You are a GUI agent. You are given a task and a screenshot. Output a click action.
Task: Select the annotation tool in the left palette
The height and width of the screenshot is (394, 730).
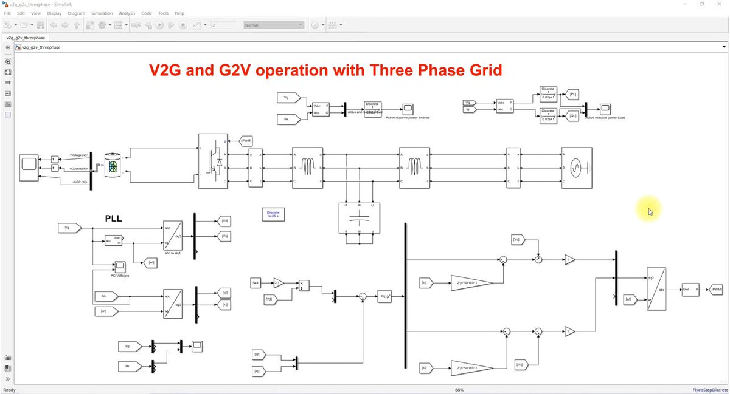coord(8,93)
